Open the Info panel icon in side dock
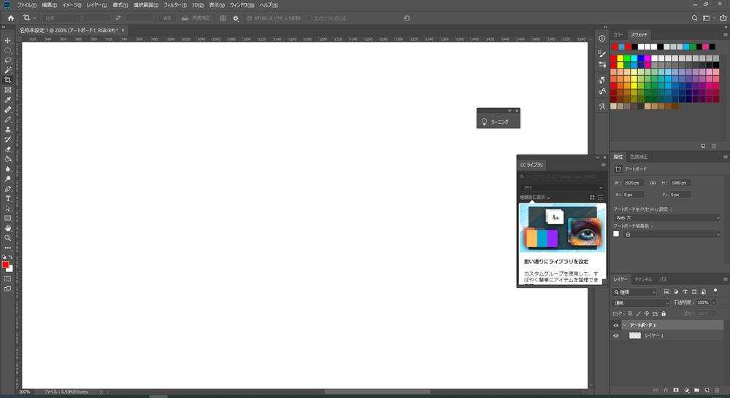730x398 pixels. pos(602,39)
